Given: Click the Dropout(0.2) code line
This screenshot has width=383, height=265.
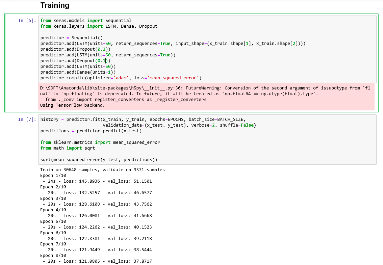Looking at the screenshot, I should tap(75, 49).
